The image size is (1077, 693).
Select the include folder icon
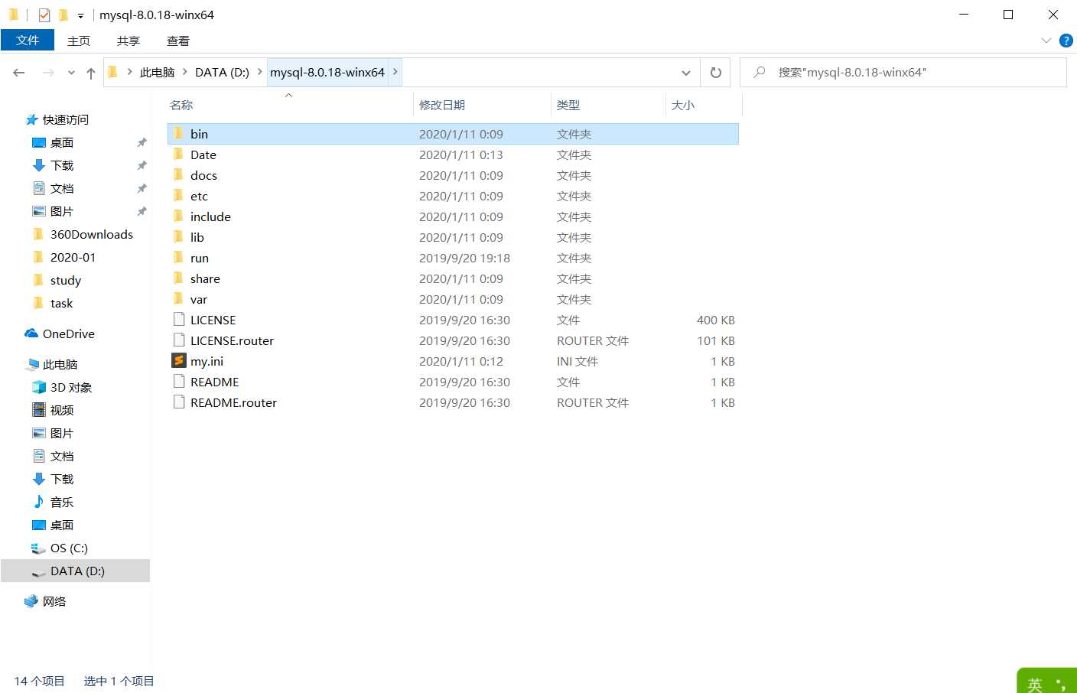(178, 216)
